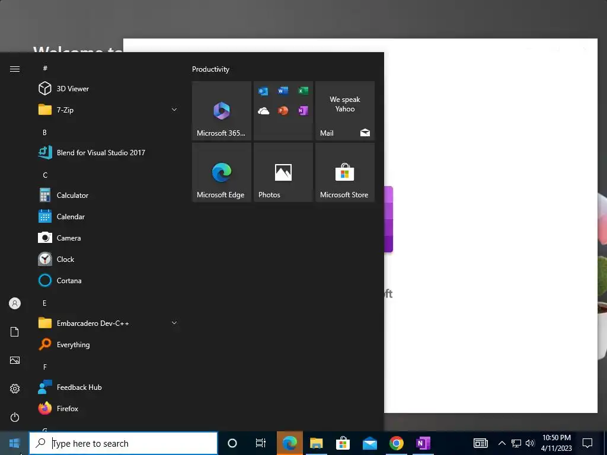The image size is (607, 455).
Task: Expand the Embarcadero Dev-C++ folder chevron
Action: tap(174, 323)
